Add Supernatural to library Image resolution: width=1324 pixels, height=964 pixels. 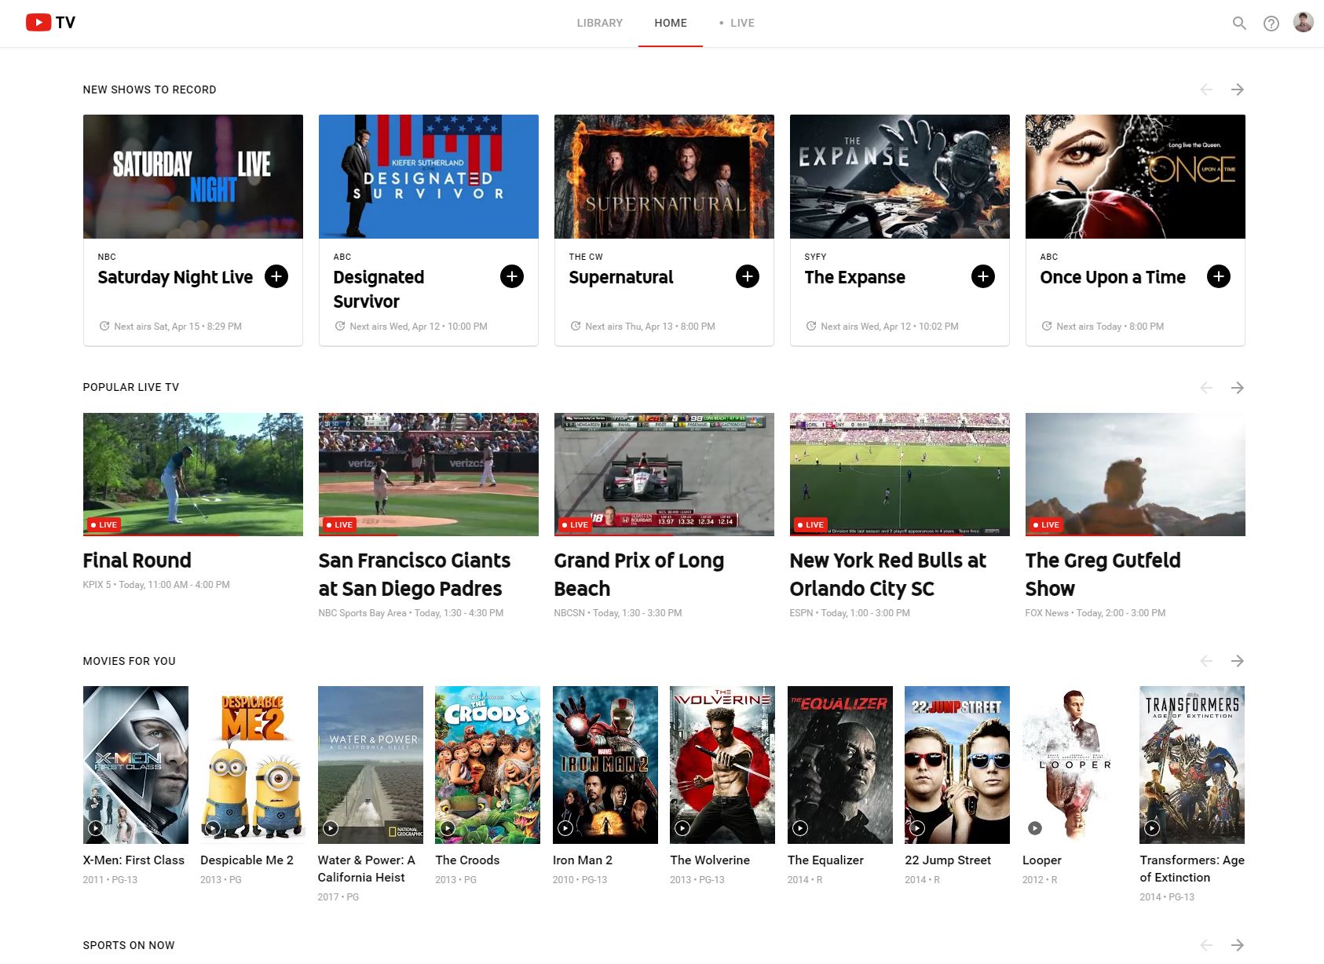[748, 276]
